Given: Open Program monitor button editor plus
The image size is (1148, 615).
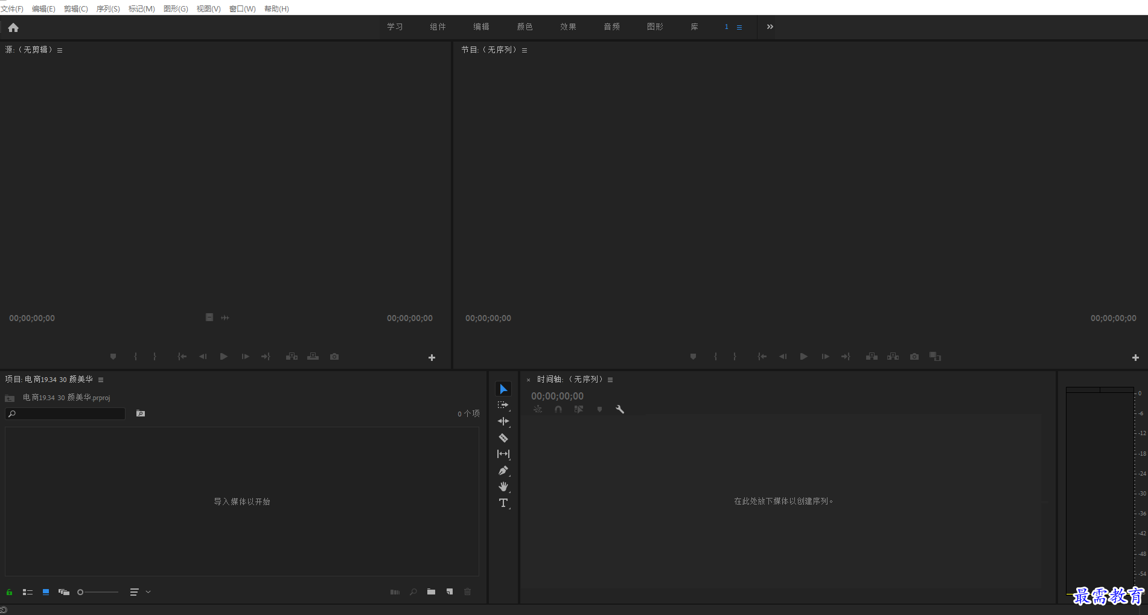Looking at the screenshot, I should (x=1135, y=358).
